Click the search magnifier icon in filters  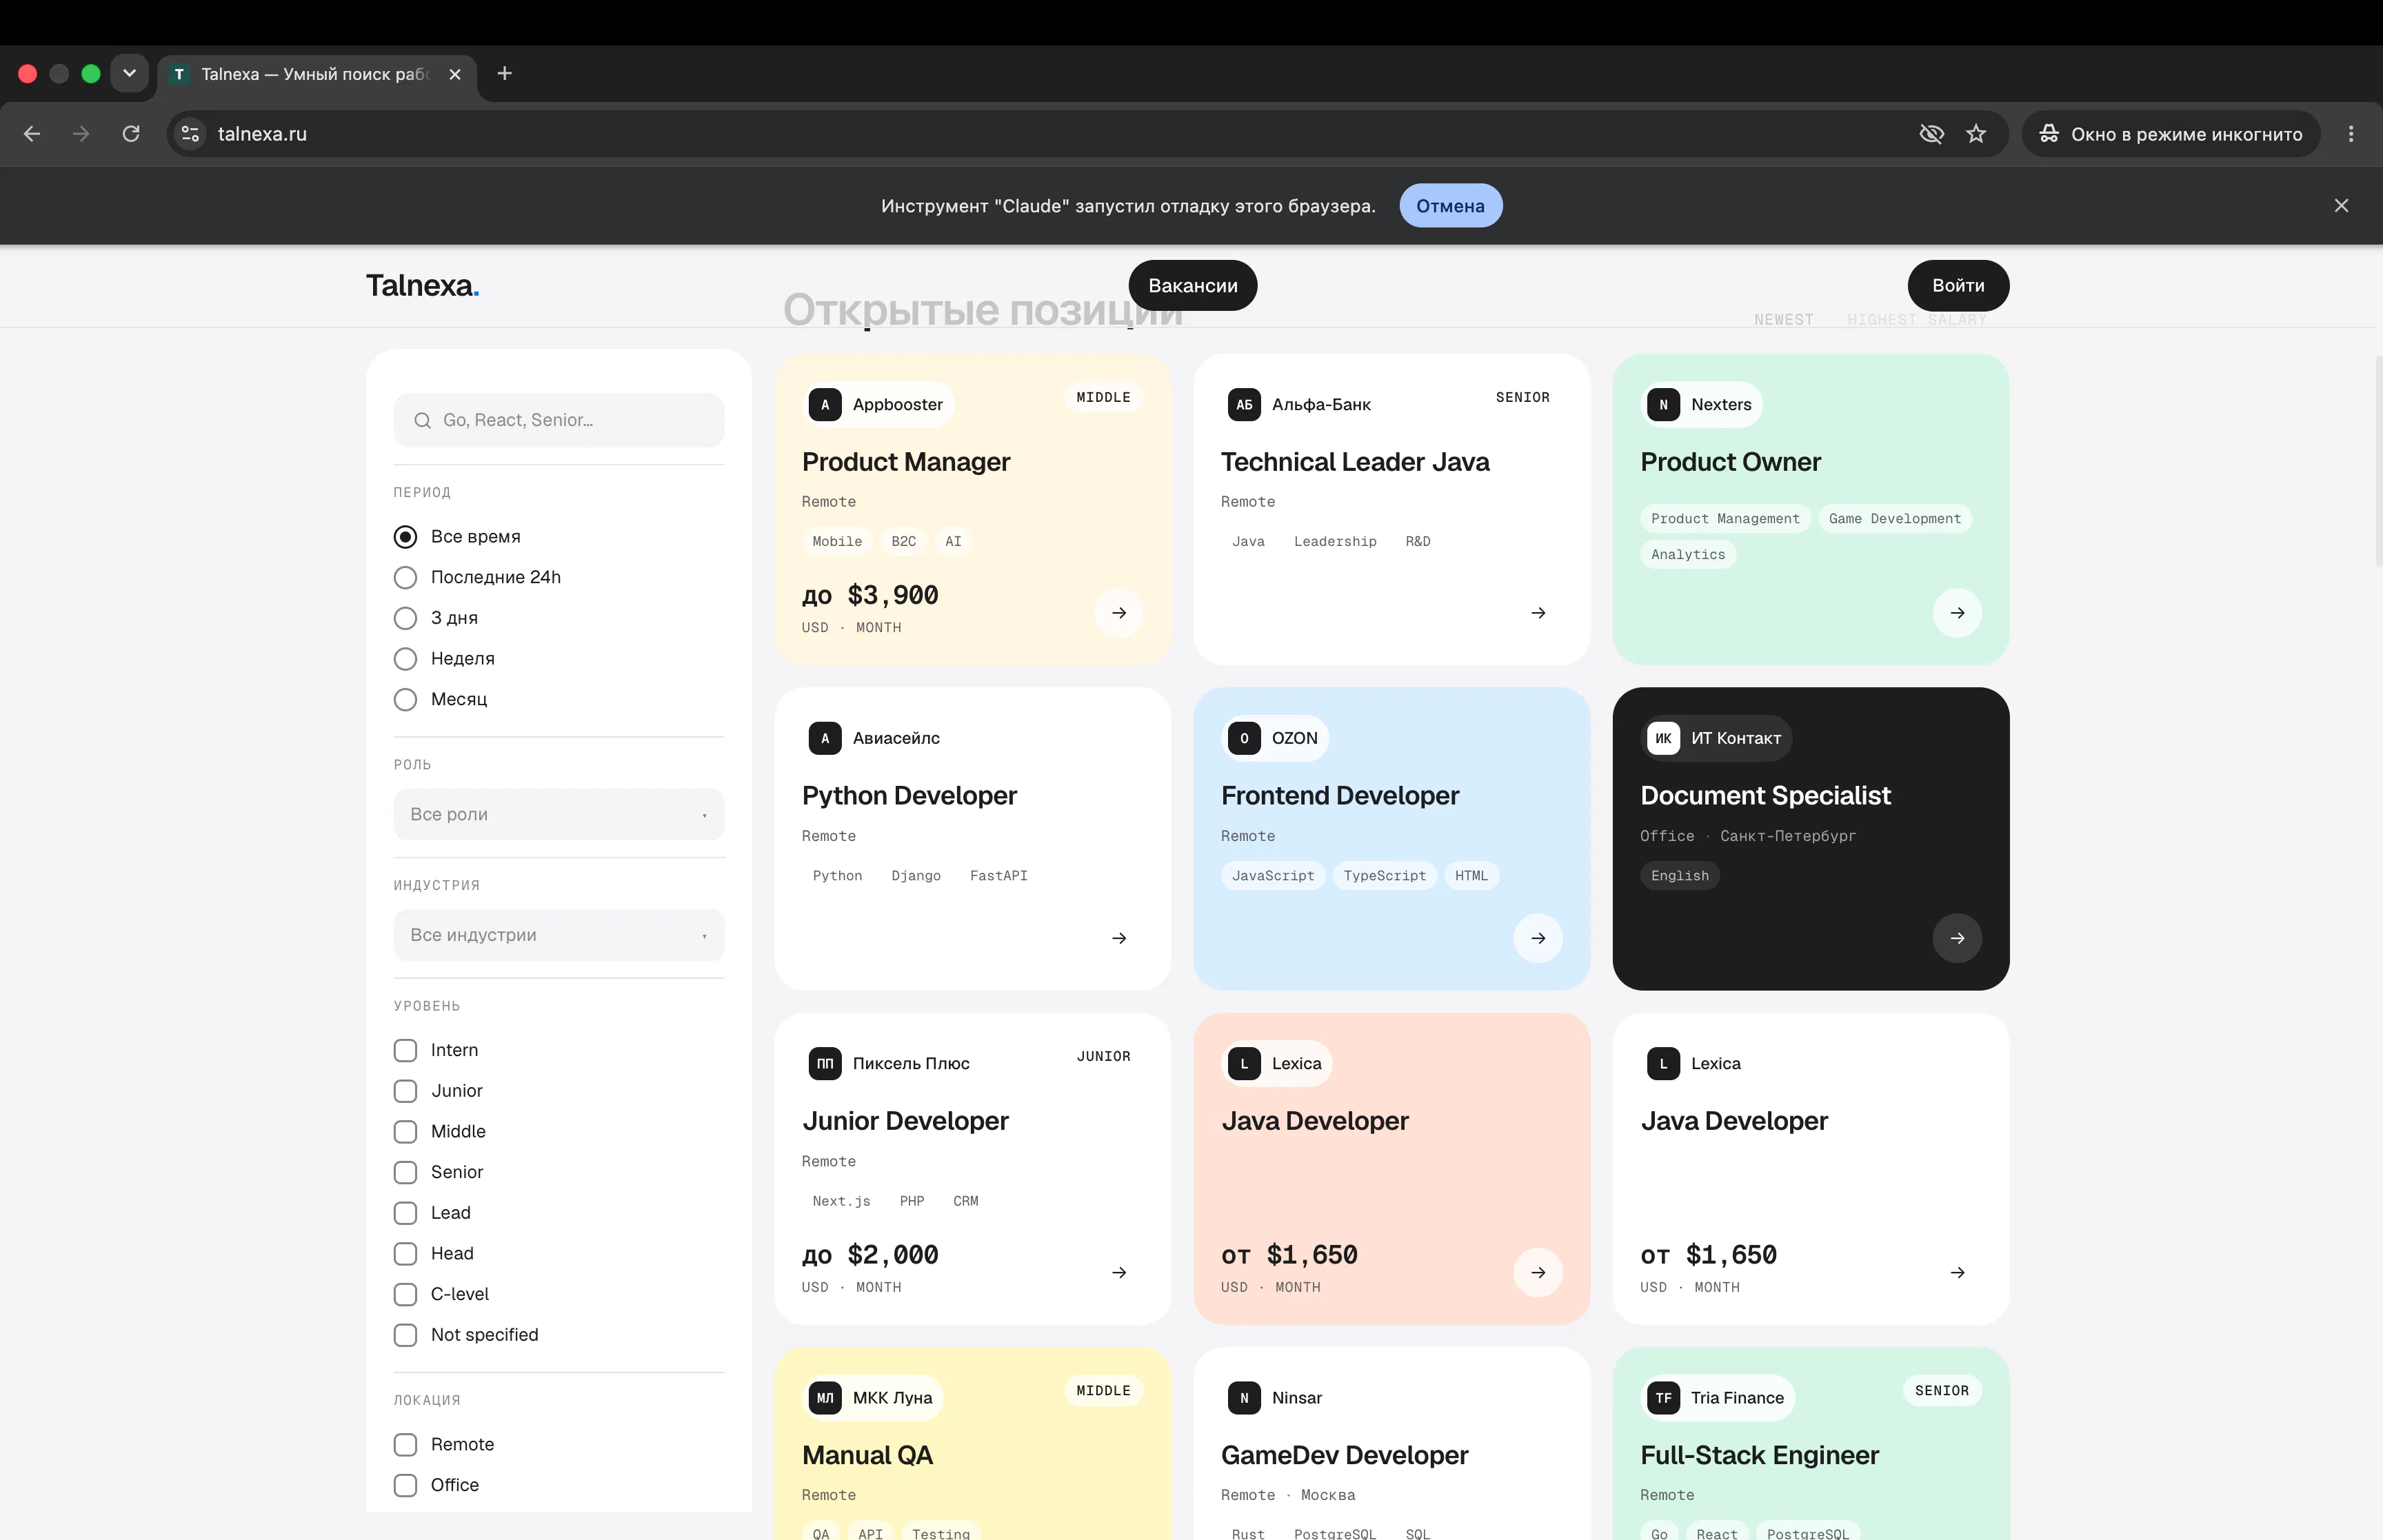(423, 421)
